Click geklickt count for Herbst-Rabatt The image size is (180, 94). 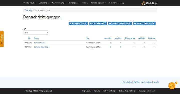(x=144, y=43)
